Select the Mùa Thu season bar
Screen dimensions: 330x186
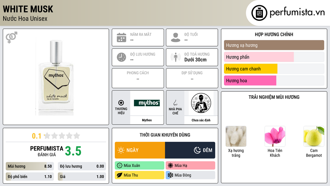(x=140, y=175)
